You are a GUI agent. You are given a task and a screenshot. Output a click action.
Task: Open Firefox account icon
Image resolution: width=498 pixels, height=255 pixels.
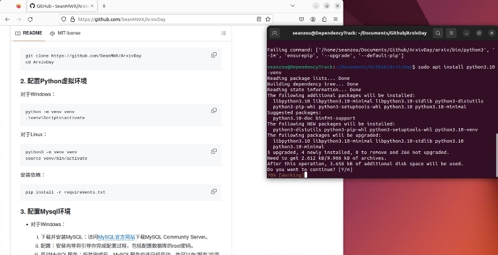point(313,19)
